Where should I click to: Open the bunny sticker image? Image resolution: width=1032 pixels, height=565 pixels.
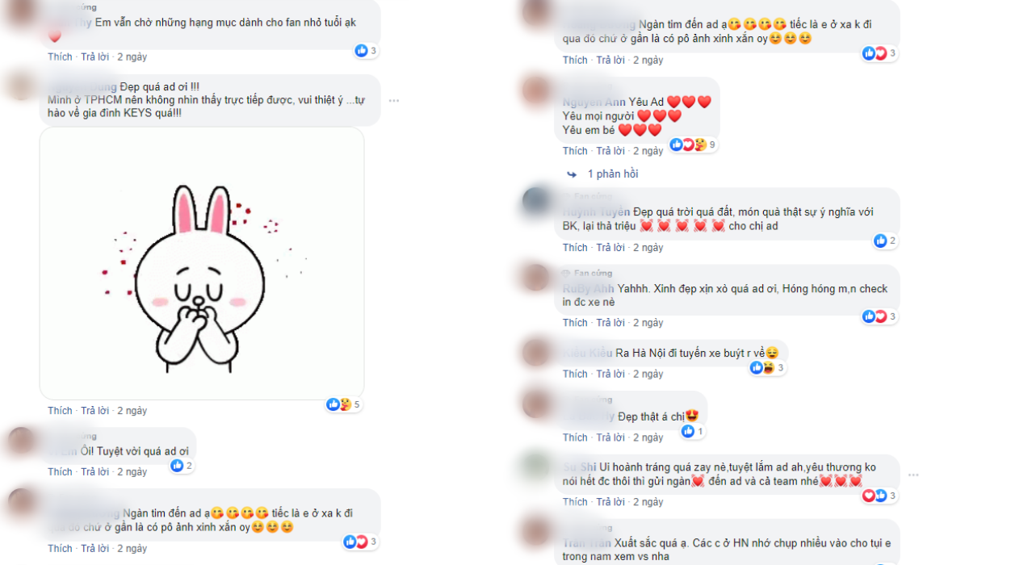[x=202, y=263]
